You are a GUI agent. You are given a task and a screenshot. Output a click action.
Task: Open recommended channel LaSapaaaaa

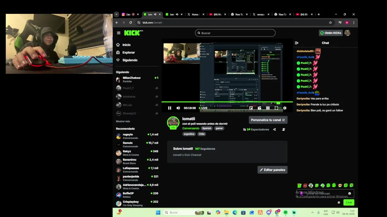point(137,170)
